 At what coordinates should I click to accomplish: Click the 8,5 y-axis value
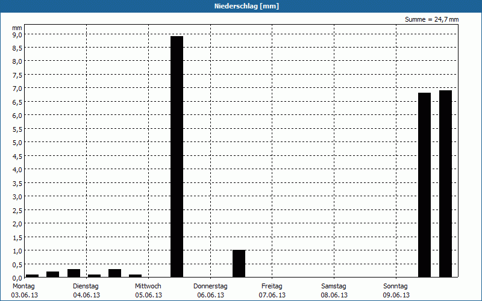tap(17, 48)
